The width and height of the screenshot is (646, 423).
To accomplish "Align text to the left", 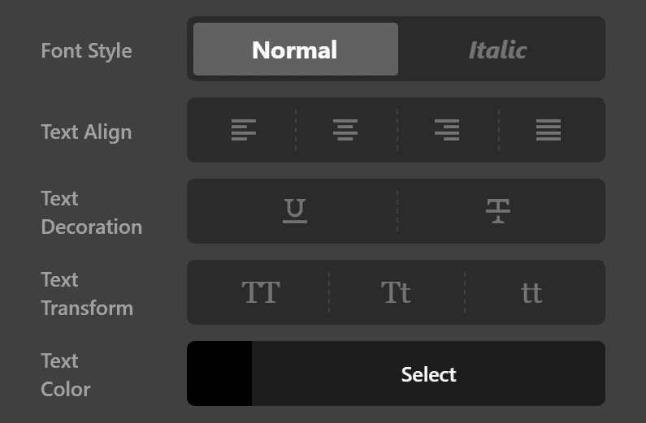I will [x=243, y=130].
